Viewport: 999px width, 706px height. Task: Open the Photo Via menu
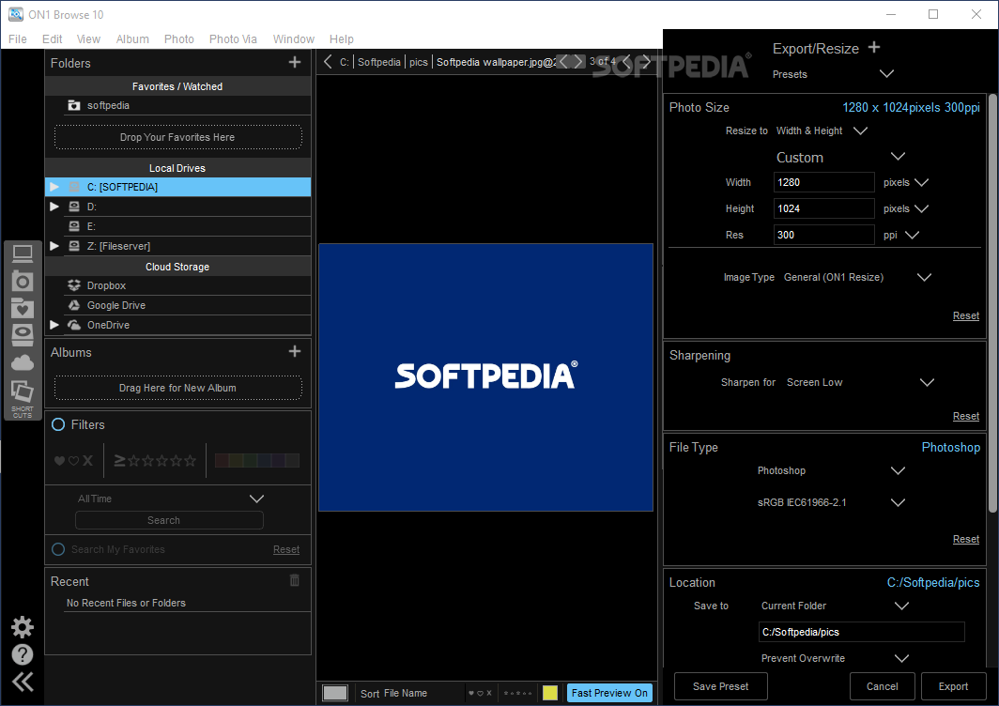coord(233,38)
